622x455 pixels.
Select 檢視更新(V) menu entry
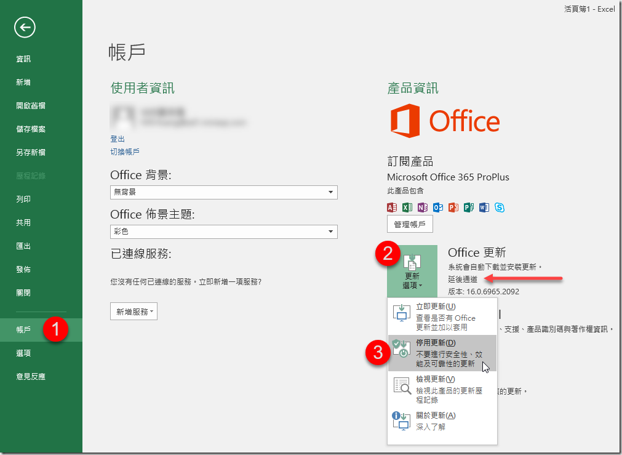click(x=442, y=389)
